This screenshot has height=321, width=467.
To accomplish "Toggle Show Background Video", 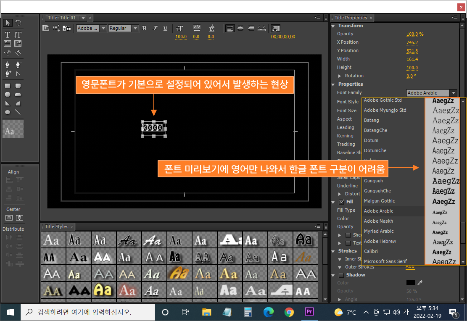I will (x=276, y=29).
